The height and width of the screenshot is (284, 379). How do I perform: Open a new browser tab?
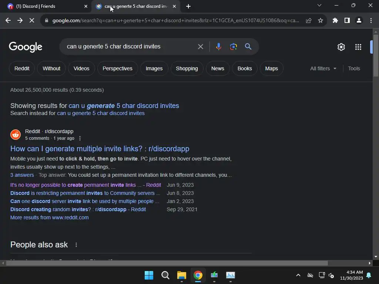[x=188, y=6]
